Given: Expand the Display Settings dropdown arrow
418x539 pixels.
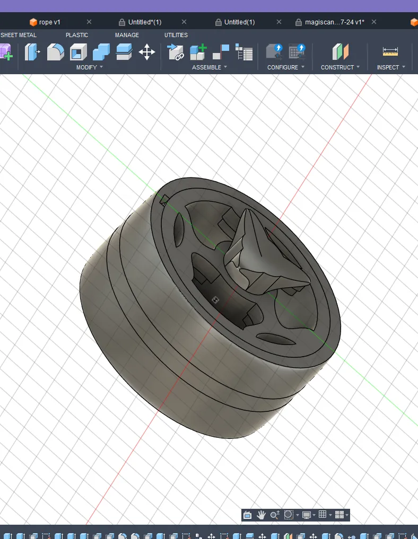Looking at the screenshot, I should [313, 515].
